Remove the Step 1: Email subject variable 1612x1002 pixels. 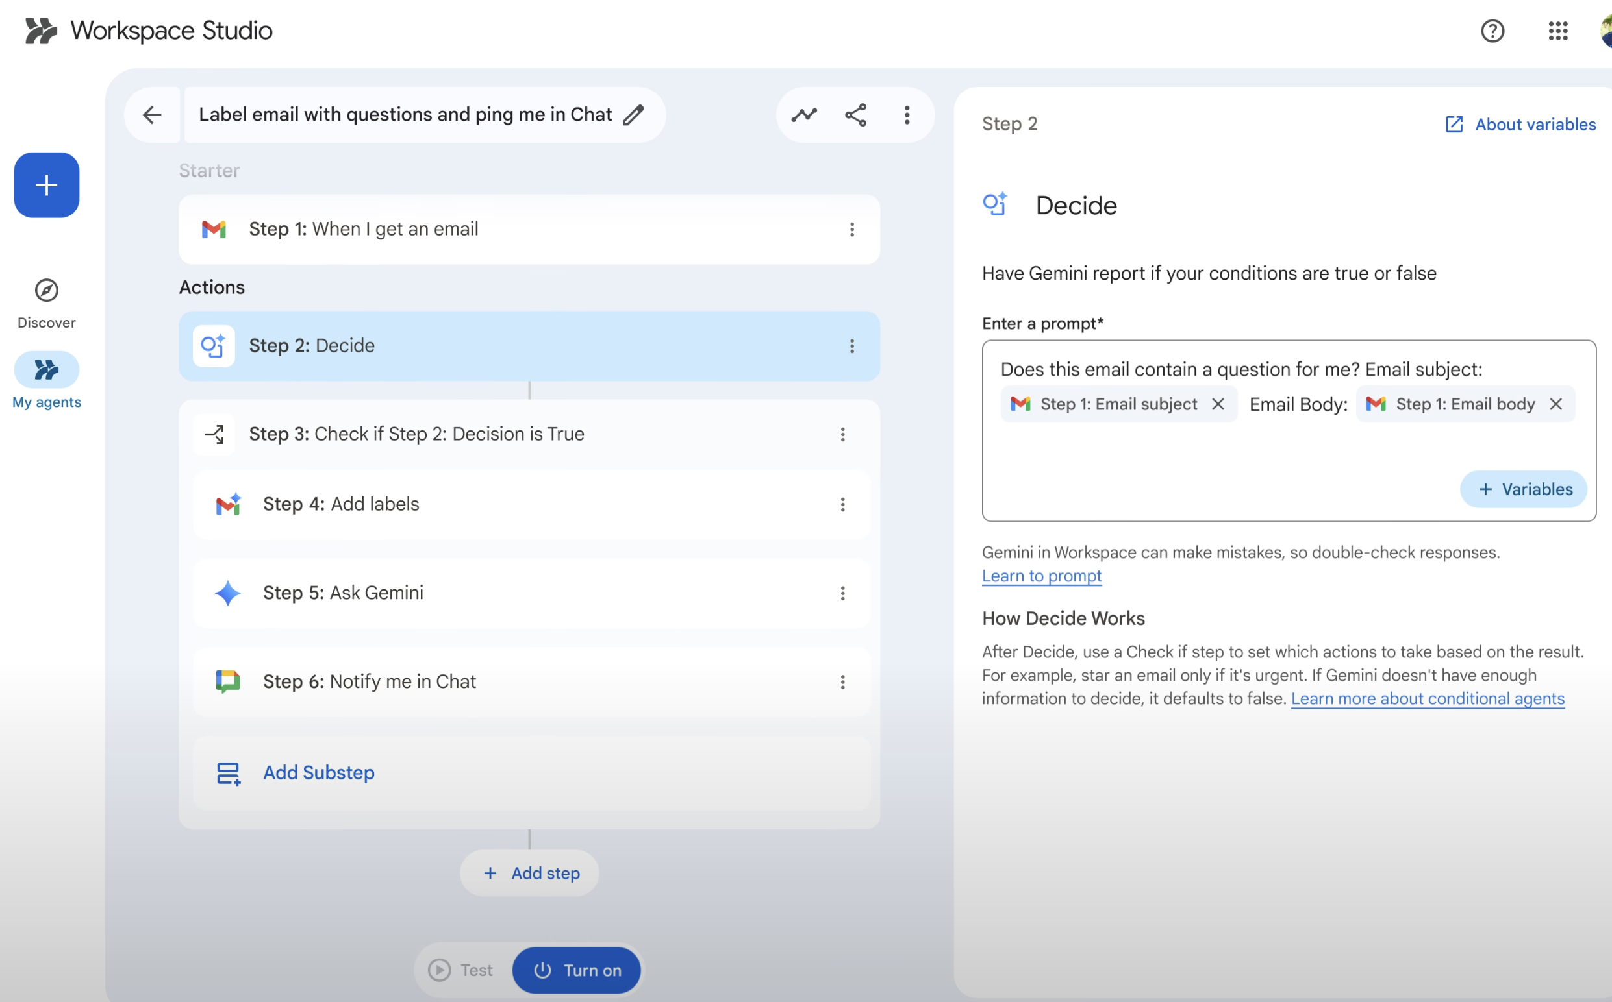1218,404
